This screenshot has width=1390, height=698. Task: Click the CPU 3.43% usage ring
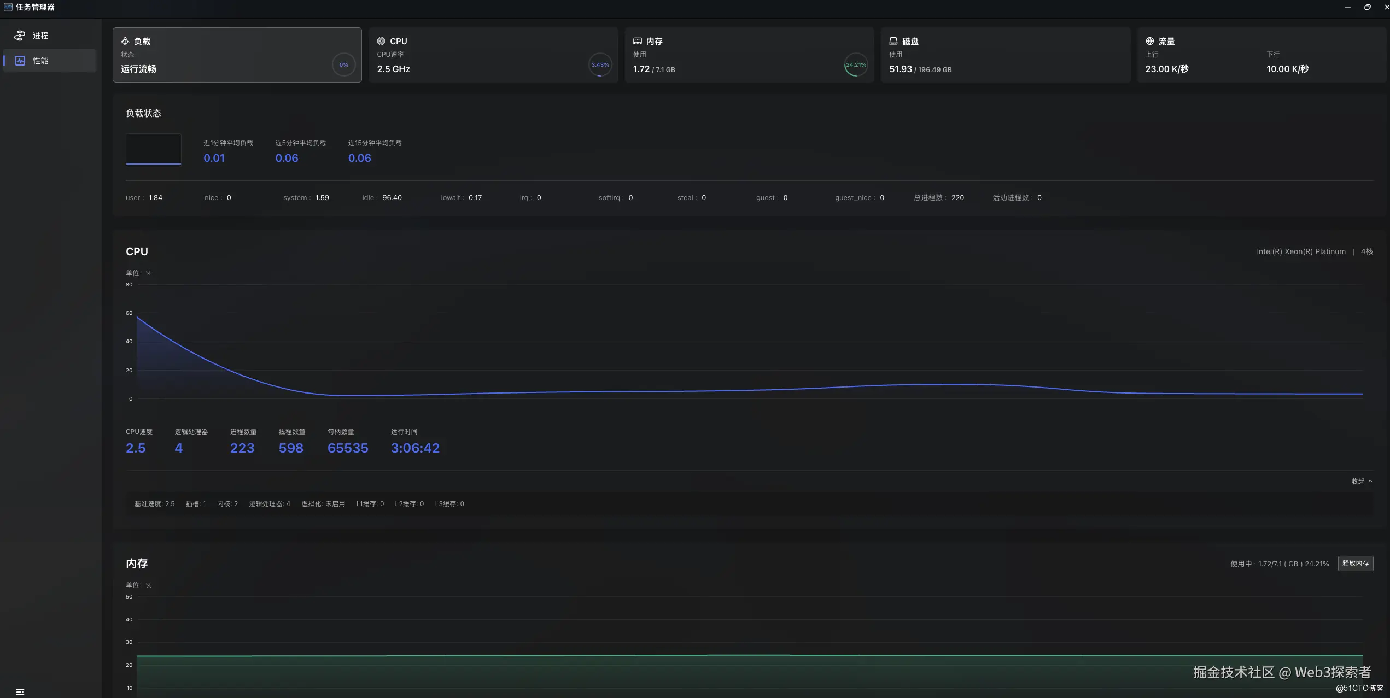point(600,65)
